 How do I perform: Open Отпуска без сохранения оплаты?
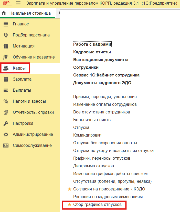105,143
